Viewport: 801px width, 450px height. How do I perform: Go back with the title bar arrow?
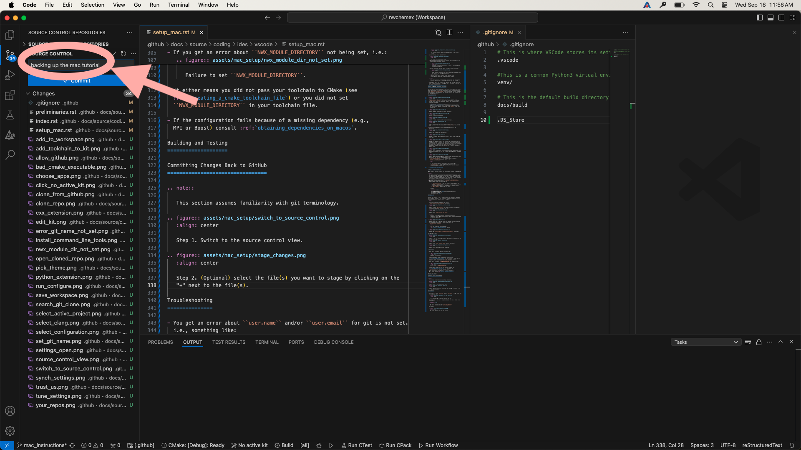tap(267, 17)
